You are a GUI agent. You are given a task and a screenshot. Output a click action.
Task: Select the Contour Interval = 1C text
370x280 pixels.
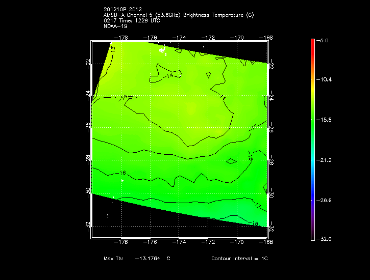click(x=239, y=259)
